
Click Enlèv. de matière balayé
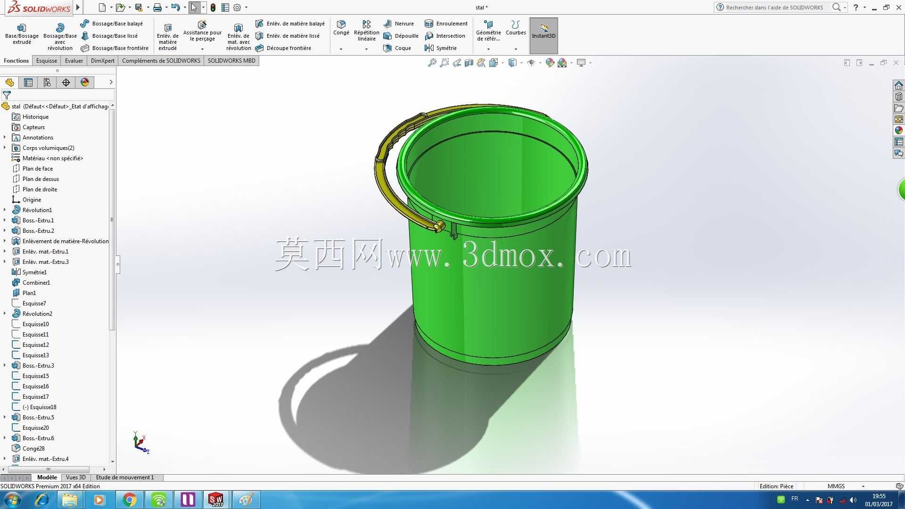coord(290,24)
